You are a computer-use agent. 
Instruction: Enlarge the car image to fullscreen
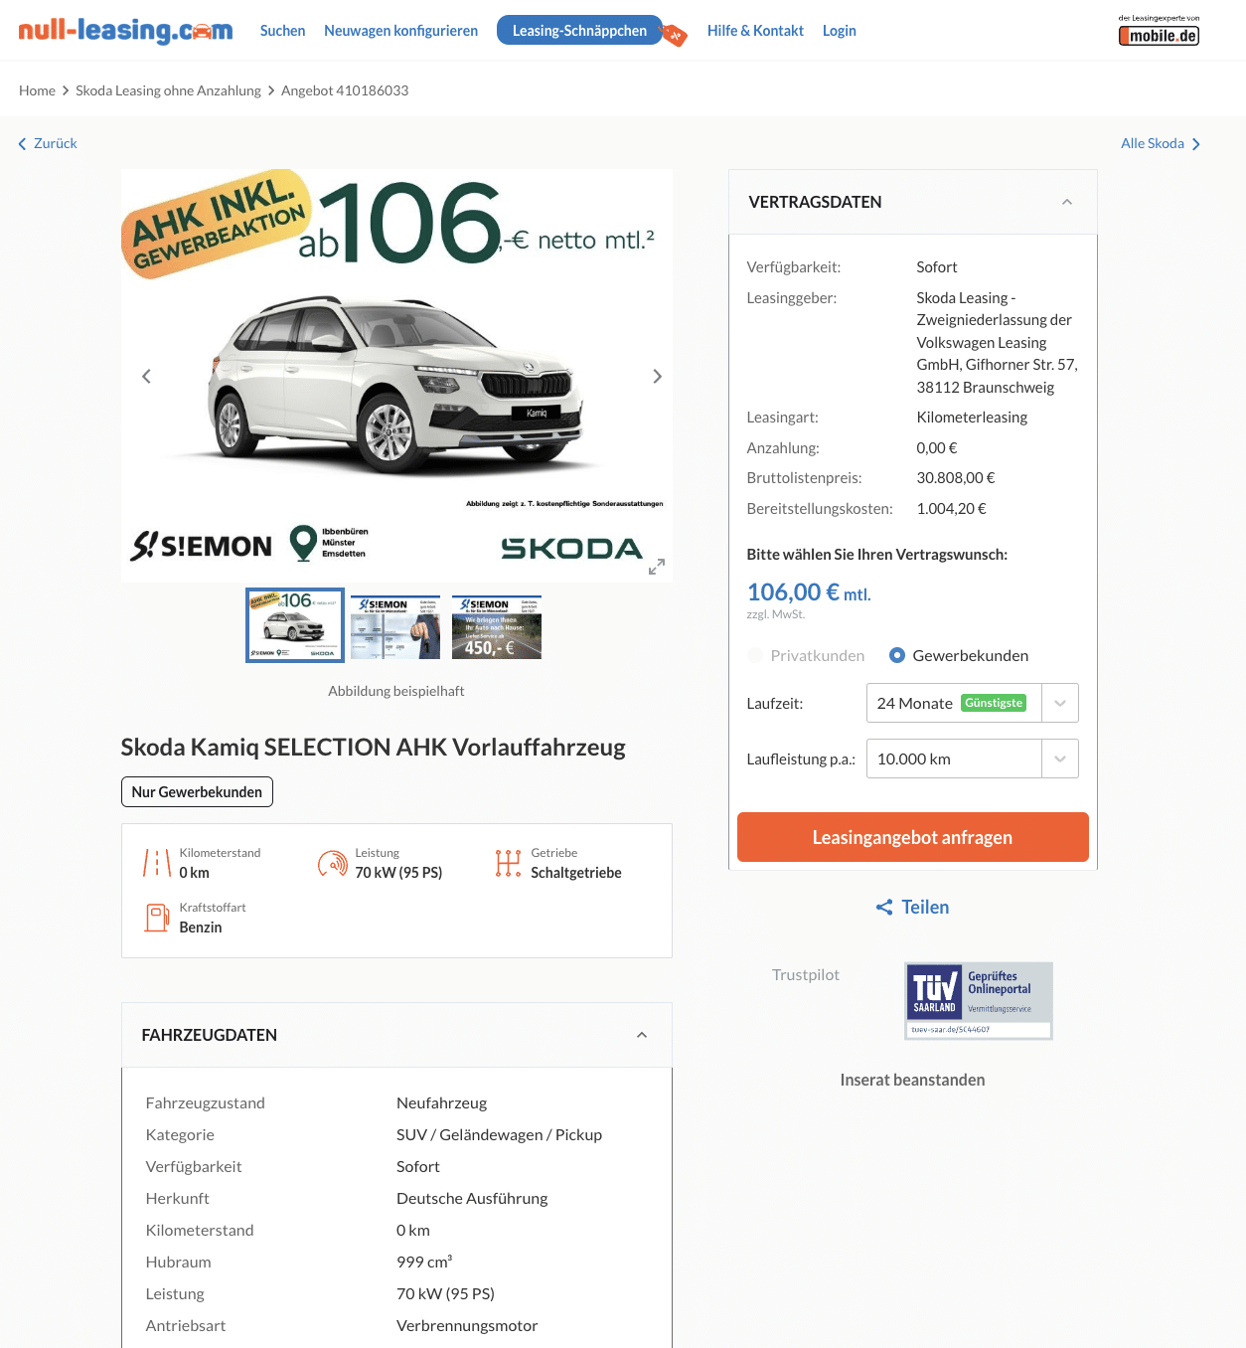coord(657,567)
